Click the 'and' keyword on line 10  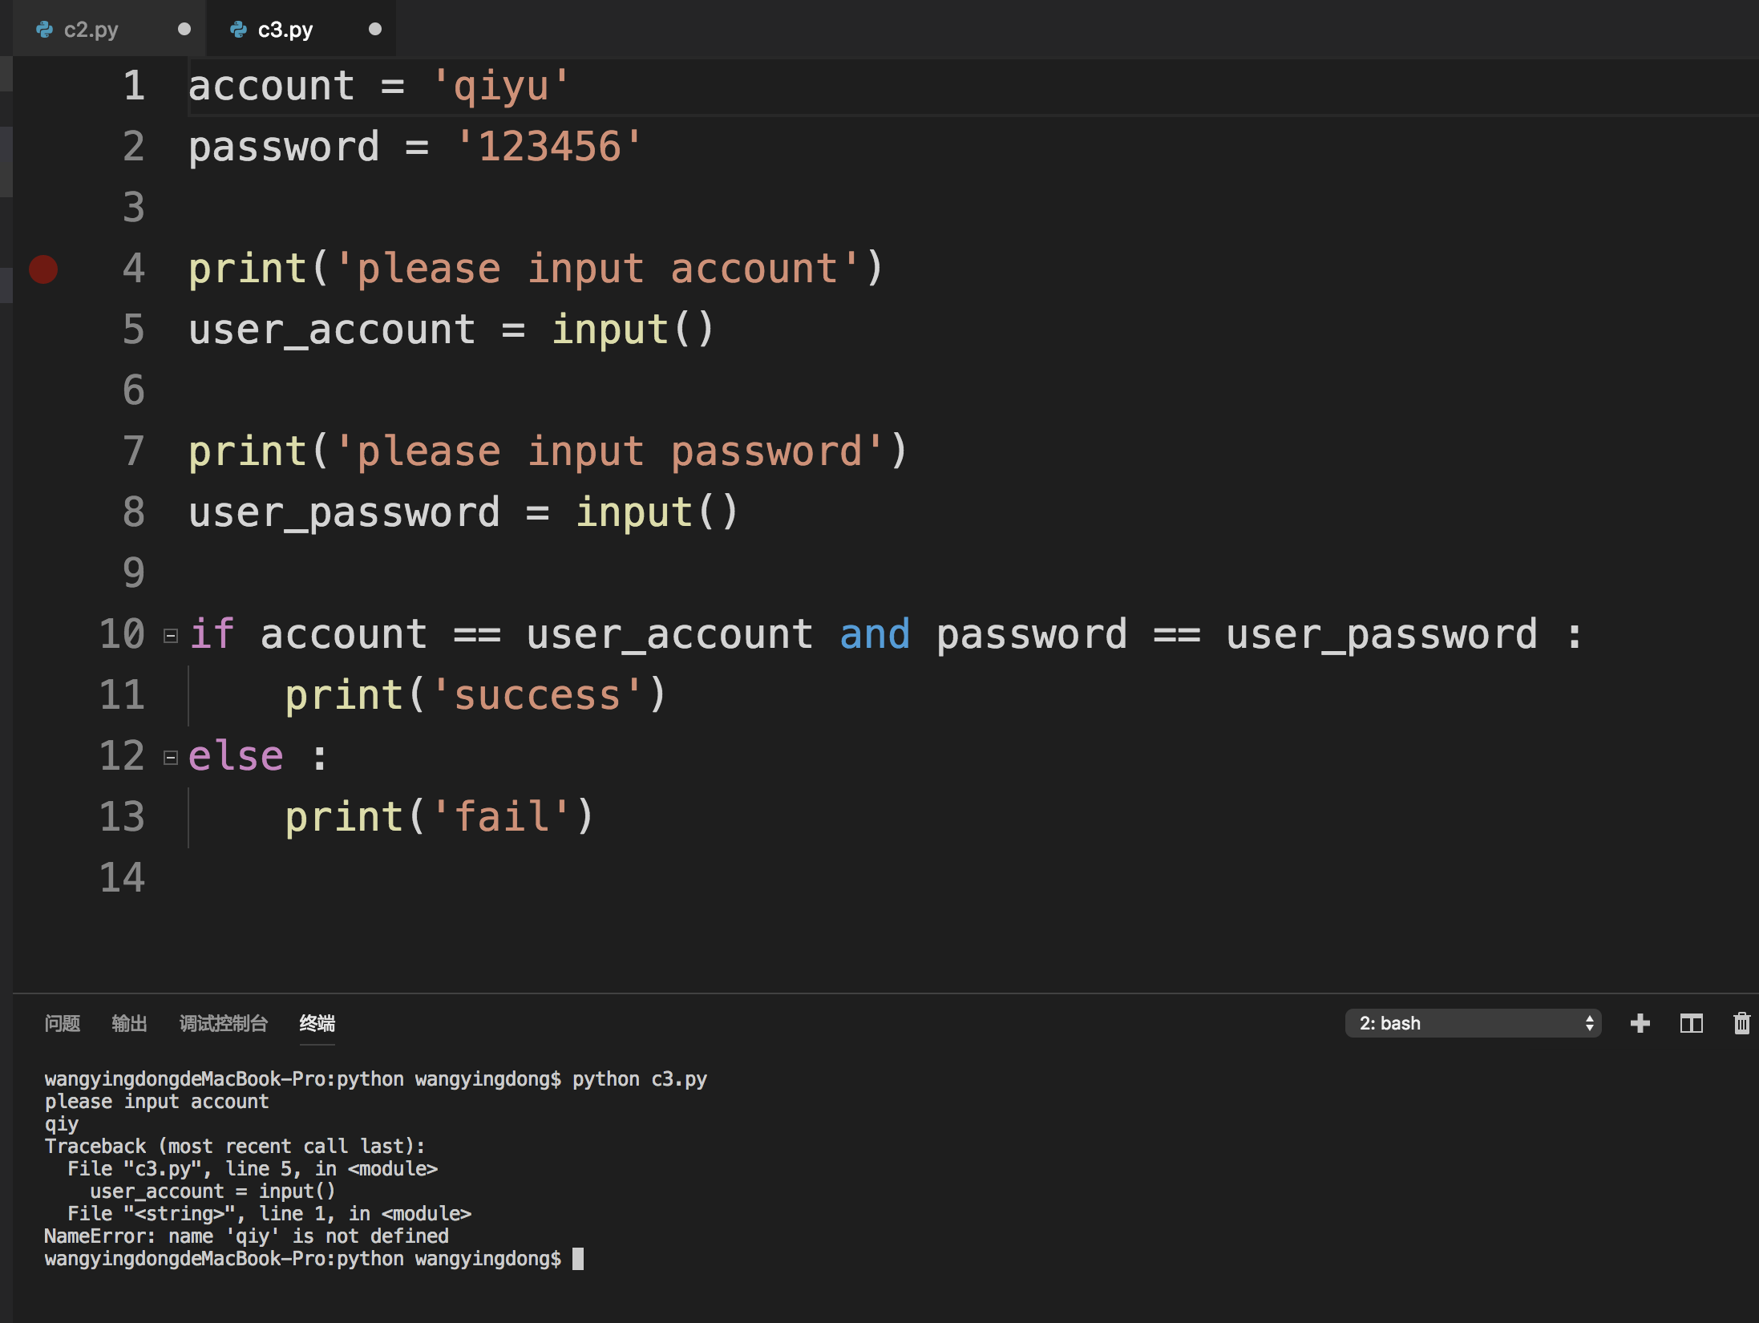click(875, 634)
